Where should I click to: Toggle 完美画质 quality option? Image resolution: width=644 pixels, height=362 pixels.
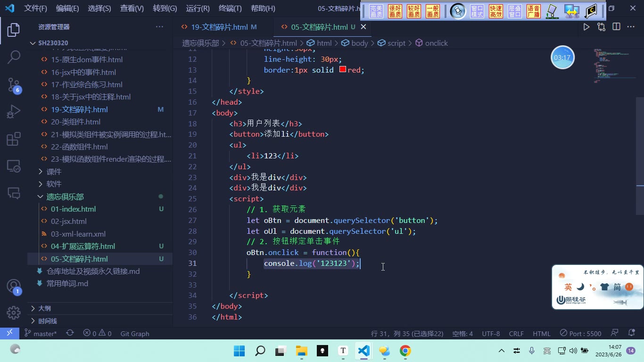click(x=376, y=11)
